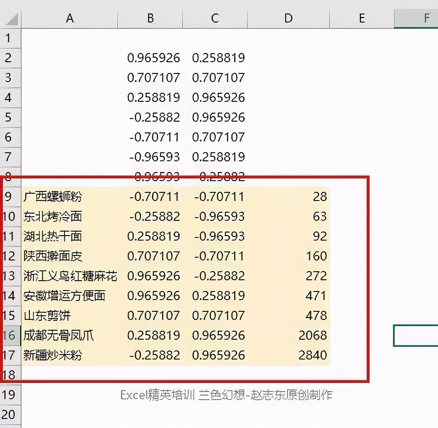Select row 9 header
Viewport: 438px width, 428px height.
[x=9, y=196]
